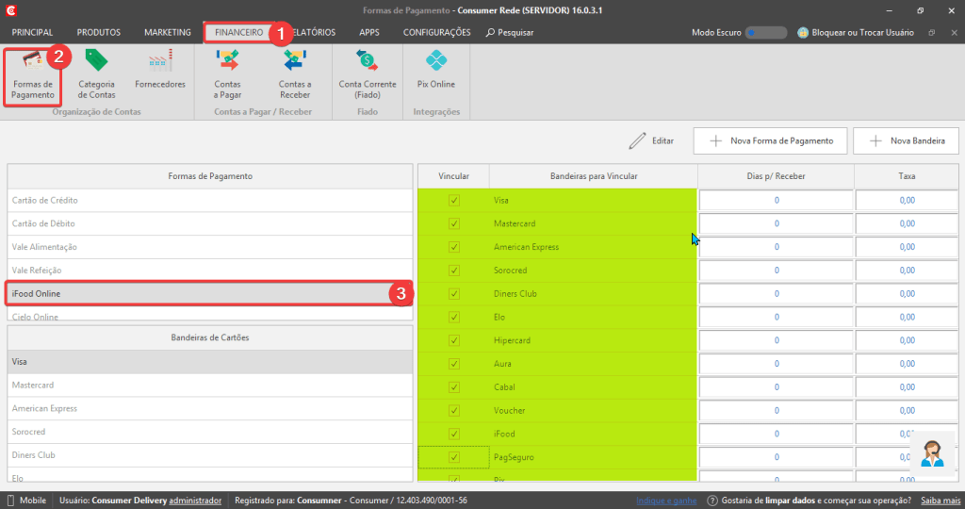The height and width of the screenshot is (509, 965).
Task: Uncheck the Aura vincular checkbox
Action: click(454, 364)
